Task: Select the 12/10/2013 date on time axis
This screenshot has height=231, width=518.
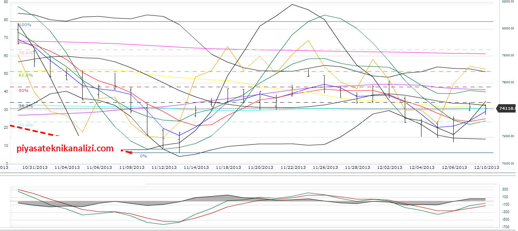Action: point(487,168)
